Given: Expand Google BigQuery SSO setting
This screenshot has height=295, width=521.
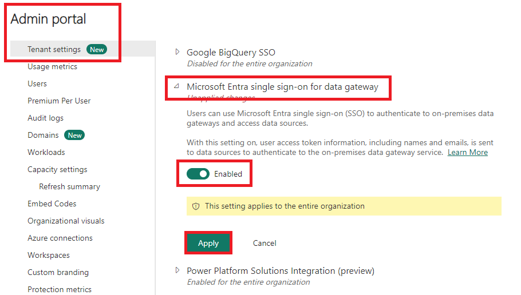Looking at the screenshot, I should 177,52.
